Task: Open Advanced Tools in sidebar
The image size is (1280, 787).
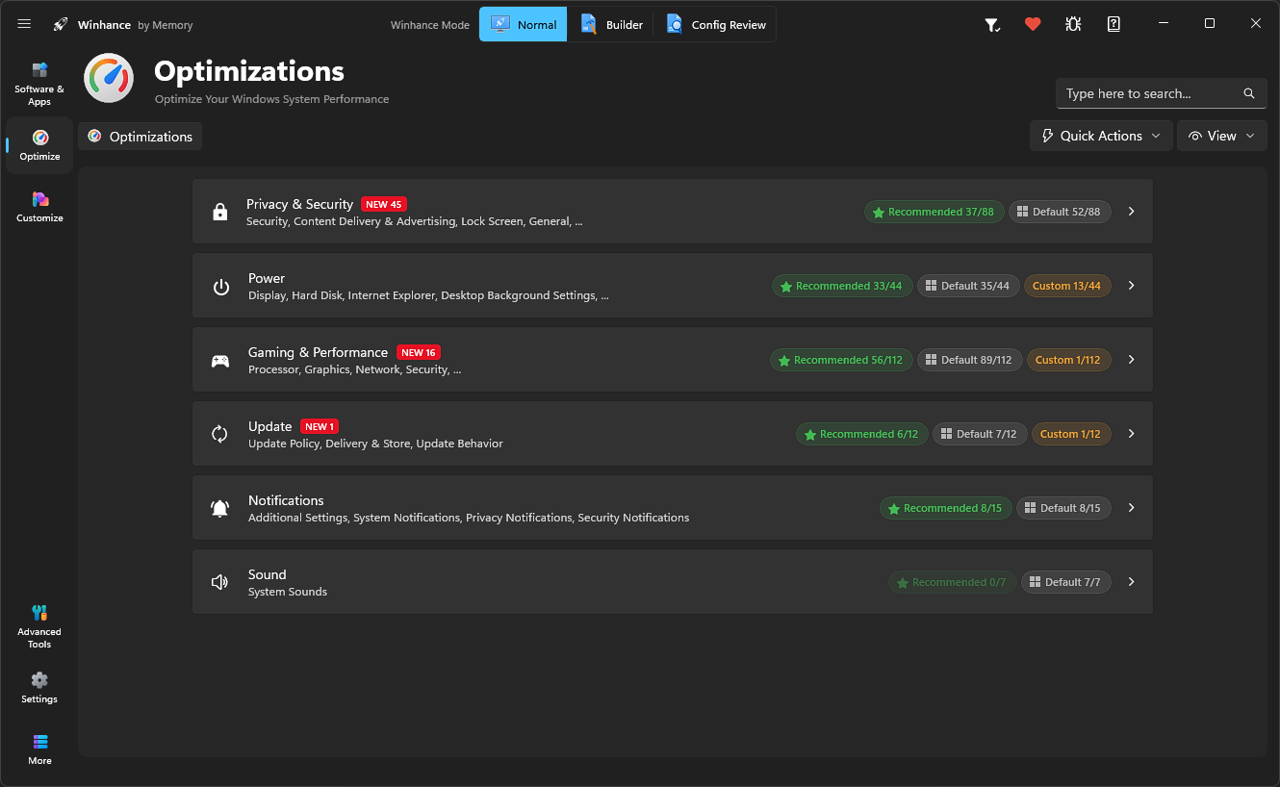Action: pos(39,626)
